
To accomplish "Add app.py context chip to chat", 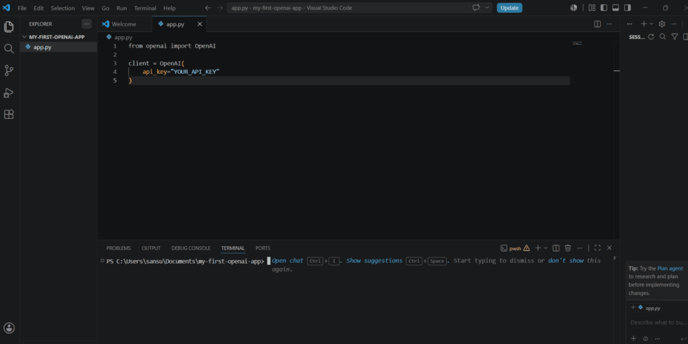I will [646, 308].
